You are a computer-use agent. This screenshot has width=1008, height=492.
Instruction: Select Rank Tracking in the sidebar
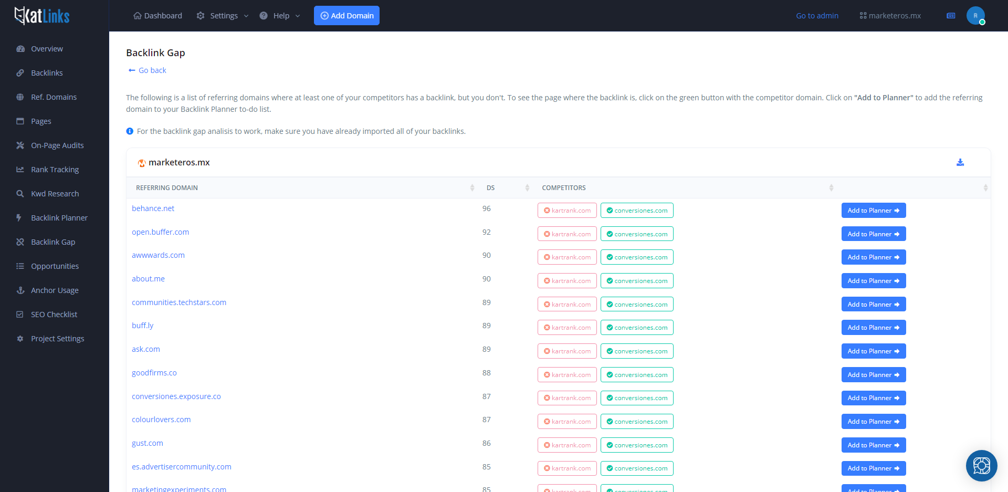pyautogui.click(x=55, y=170)
